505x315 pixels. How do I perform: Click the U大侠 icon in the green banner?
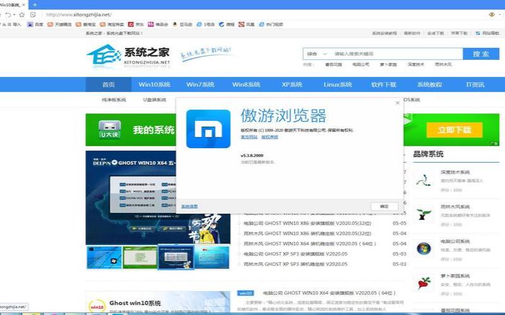tap(109, 130)
